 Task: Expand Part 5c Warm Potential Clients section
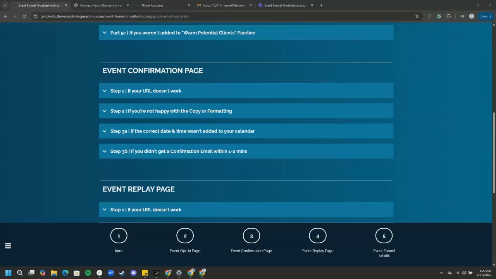coord(246,33)
